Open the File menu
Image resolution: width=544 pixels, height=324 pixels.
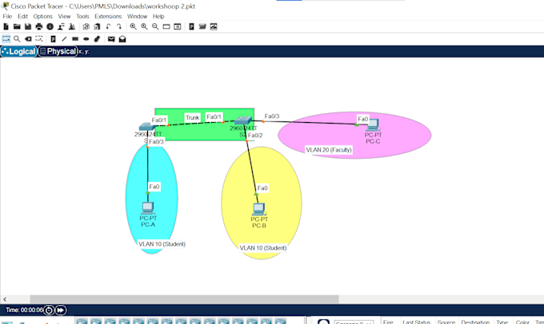tap(7, 16)
